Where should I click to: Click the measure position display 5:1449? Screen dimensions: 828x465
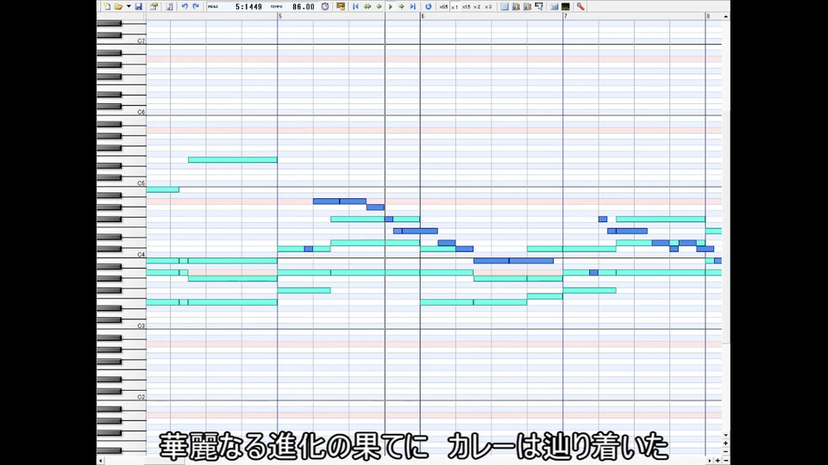pos(248,7)
